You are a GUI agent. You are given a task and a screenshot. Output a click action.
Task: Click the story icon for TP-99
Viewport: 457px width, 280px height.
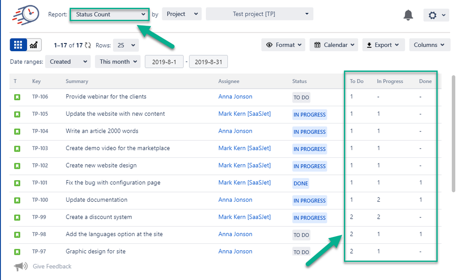[x=17, y=218]
